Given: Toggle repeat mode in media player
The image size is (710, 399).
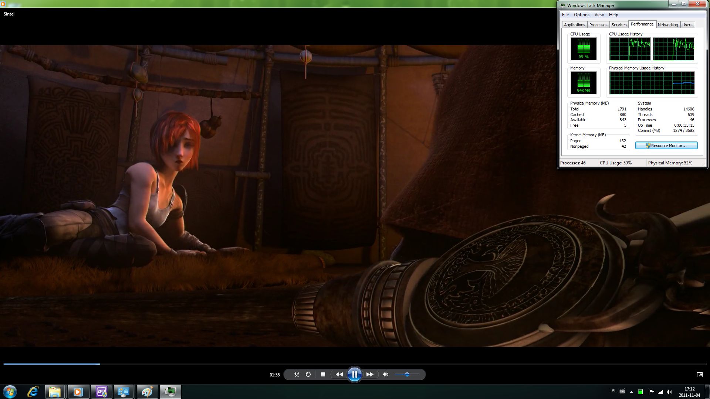Looking at the screenshot, I should (308, 375).
